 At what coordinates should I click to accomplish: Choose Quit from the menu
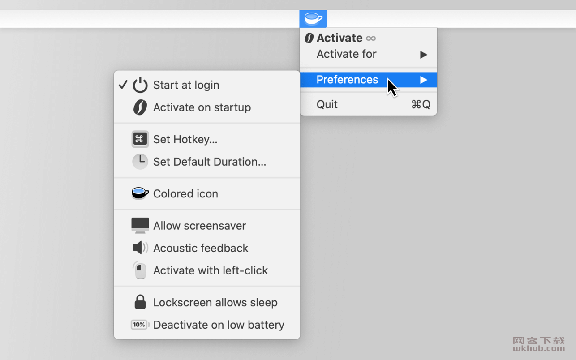(x=368, y=104)
